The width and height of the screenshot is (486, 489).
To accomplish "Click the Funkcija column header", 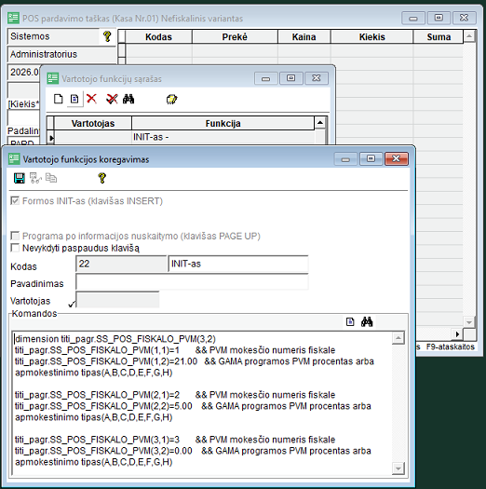I will click(223, 124).
